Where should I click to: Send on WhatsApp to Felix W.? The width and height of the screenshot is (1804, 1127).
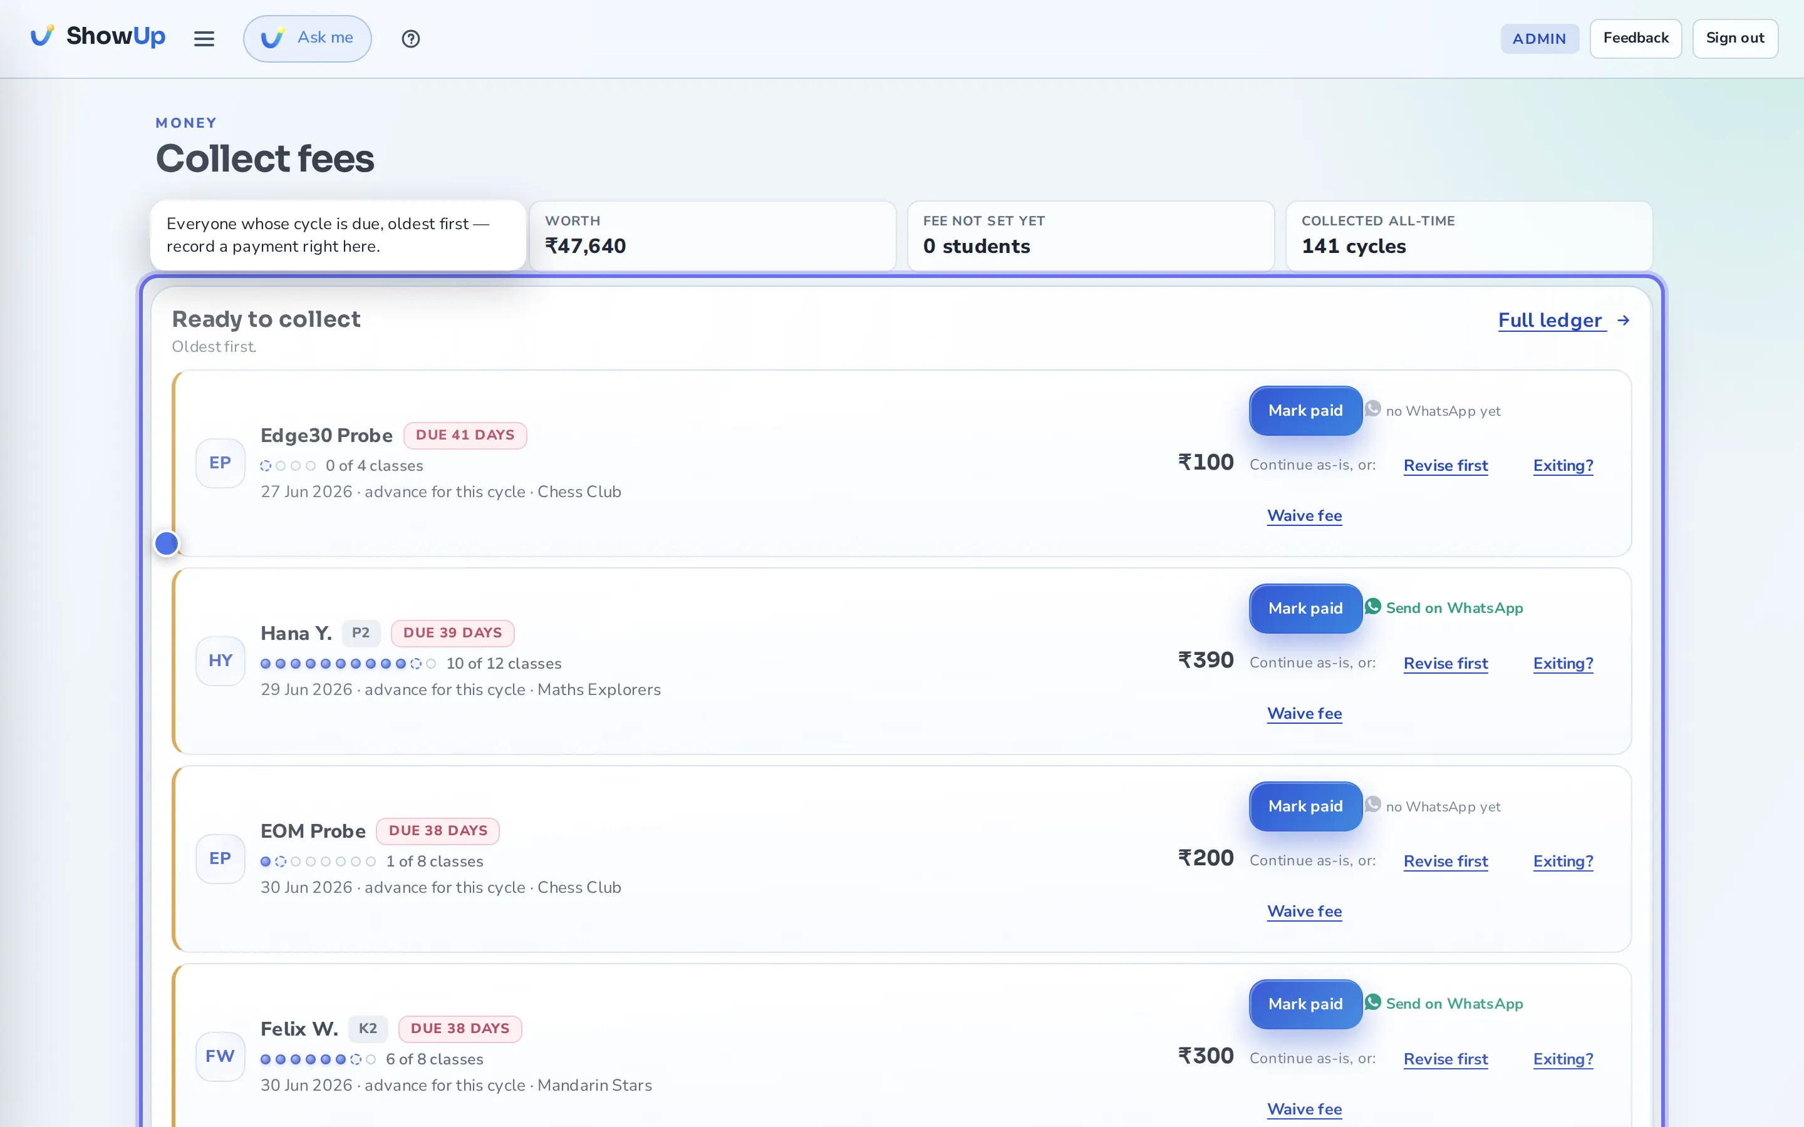pos(1454,1004)
